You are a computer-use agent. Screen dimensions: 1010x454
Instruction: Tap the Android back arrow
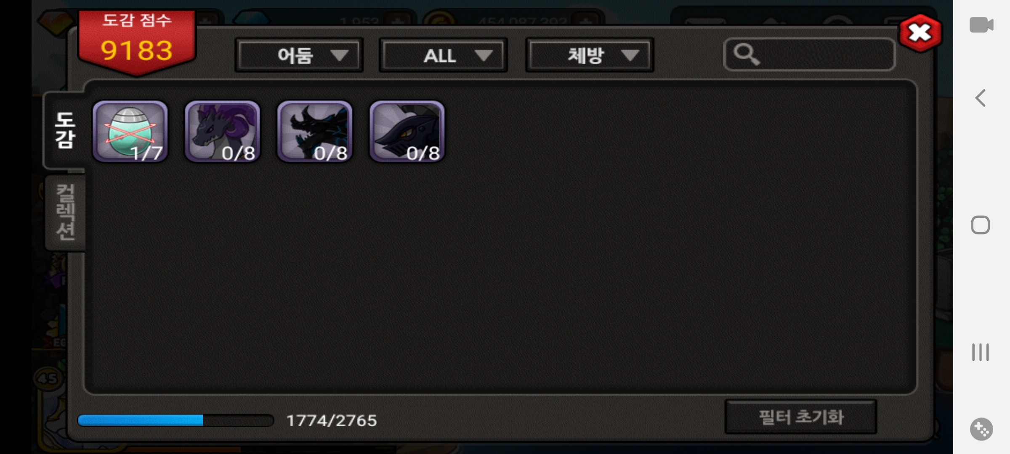981,98
